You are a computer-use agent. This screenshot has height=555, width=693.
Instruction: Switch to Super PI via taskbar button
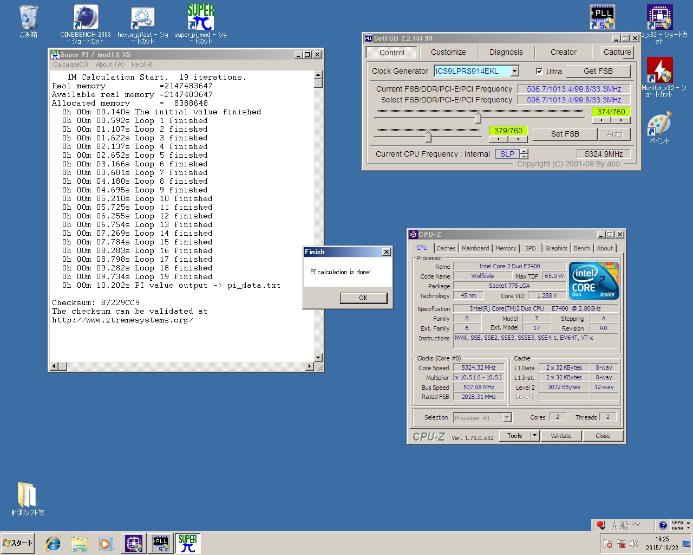coord(188,544)
